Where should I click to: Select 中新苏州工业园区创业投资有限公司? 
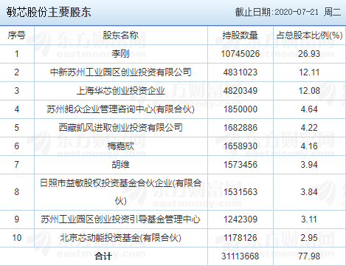(120, 72)
